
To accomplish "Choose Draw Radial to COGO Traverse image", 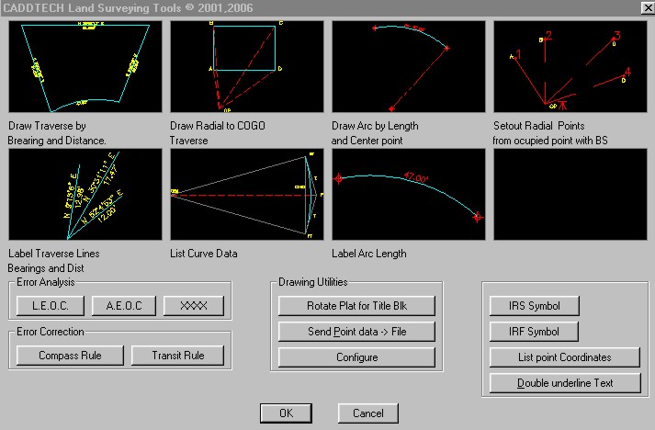I will [x=246, y=66].
